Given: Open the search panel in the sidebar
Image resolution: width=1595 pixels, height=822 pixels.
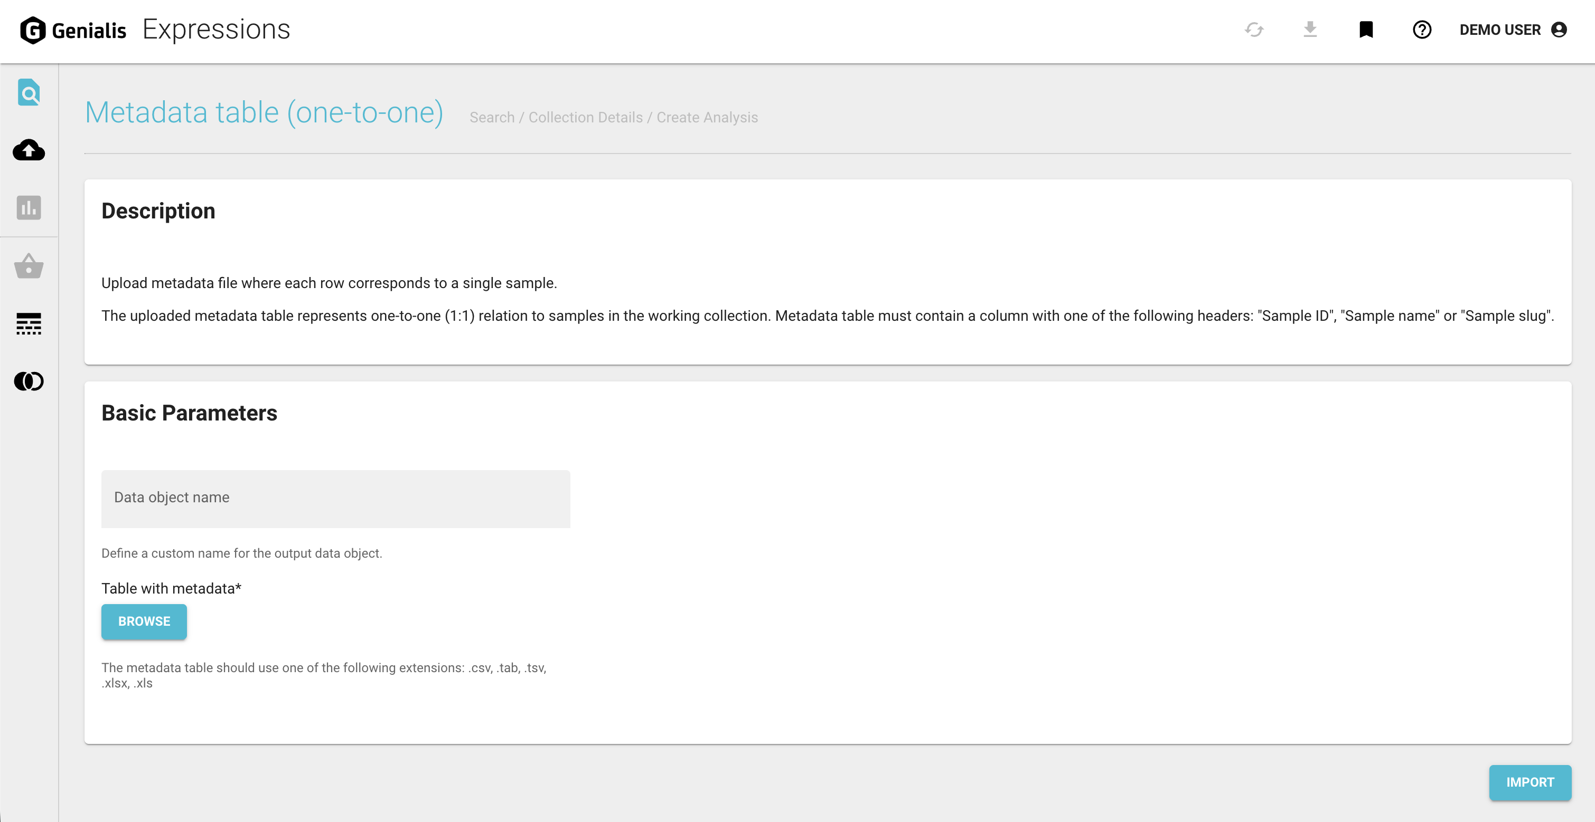Looking at the screenshot, I should 29,92.
